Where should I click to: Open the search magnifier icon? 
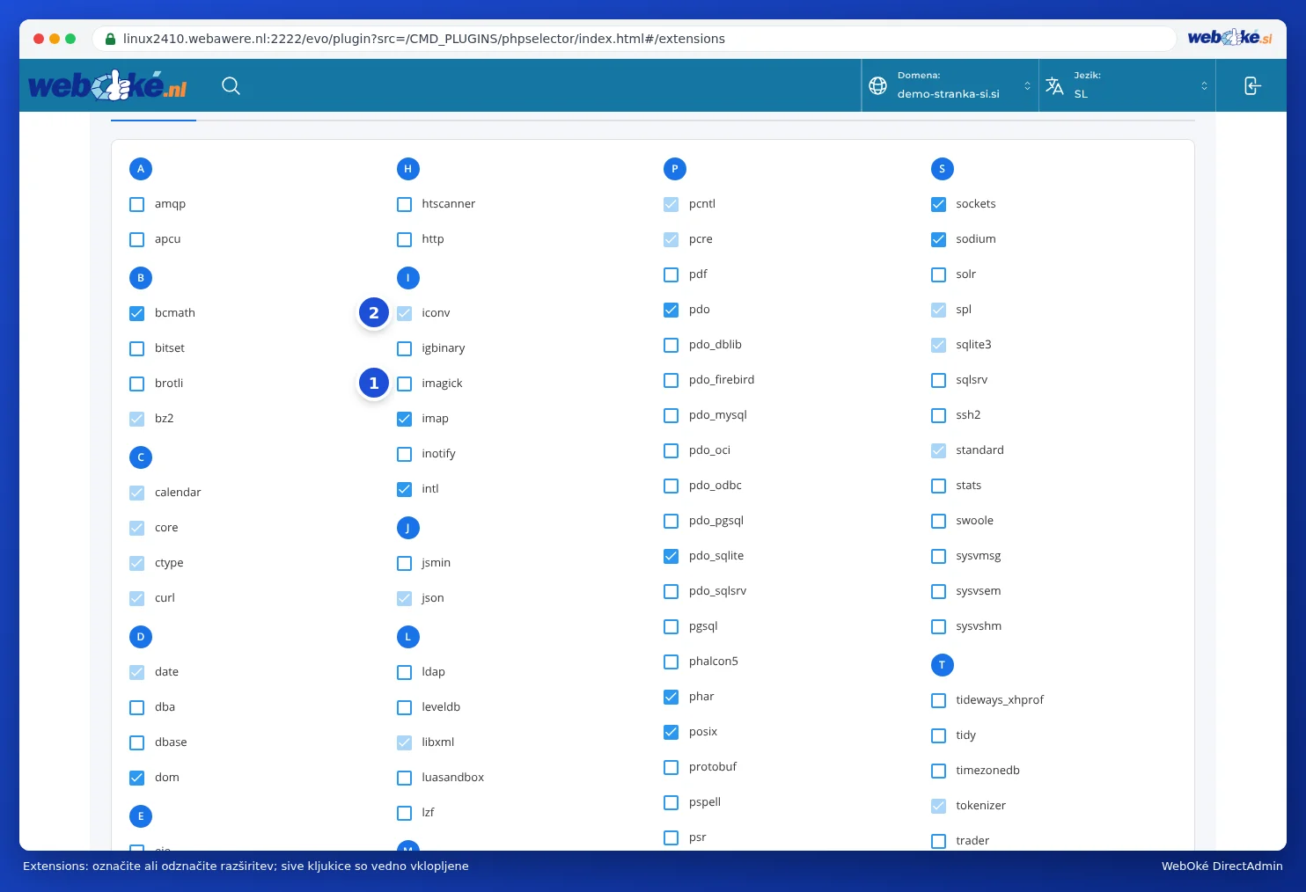tap(231, 85)
